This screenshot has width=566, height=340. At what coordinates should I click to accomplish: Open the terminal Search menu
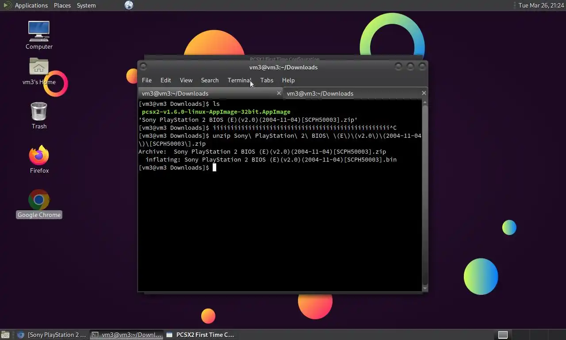[x=210, y=80]
